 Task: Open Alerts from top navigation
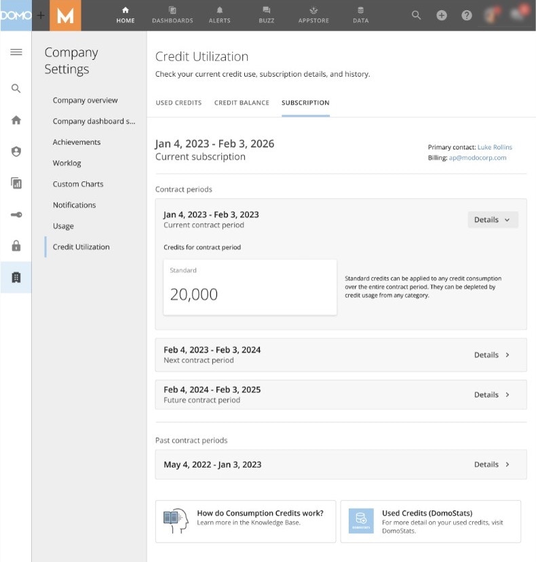point(220,16)
